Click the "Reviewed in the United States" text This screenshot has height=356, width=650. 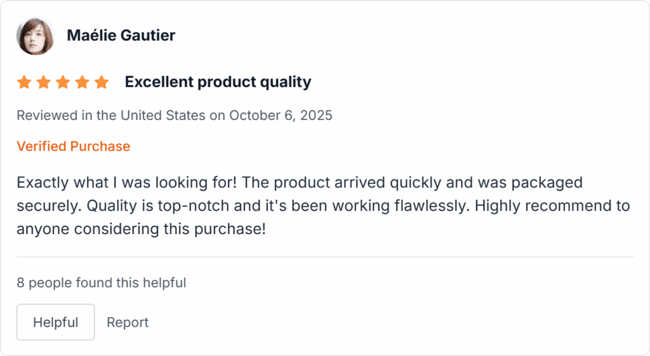110,115
